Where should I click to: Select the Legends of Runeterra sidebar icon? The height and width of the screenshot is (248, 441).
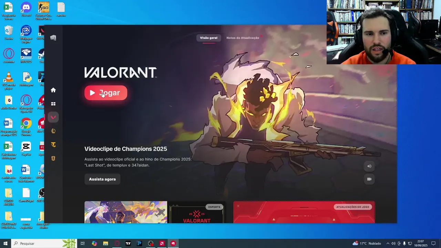click(x=53, y=158)
